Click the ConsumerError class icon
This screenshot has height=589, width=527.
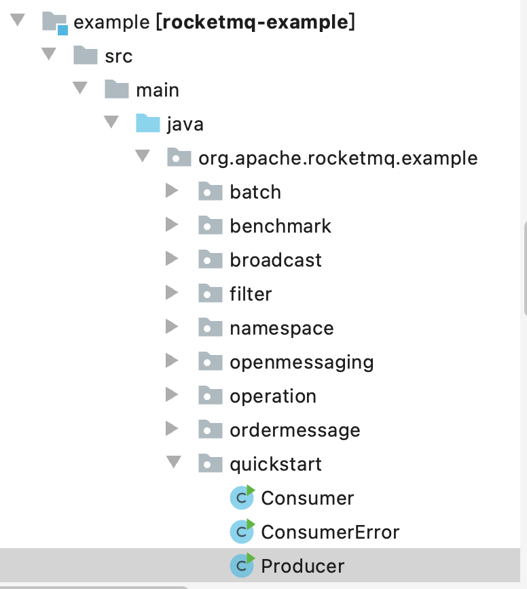(x=242, y=532)
